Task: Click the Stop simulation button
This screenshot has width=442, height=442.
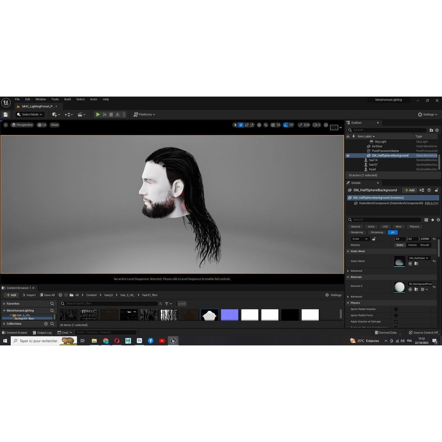Action: (x=111, y=115)
